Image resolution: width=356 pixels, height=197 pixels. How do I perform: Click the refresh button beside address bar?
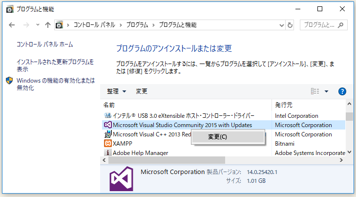[291, 25]
